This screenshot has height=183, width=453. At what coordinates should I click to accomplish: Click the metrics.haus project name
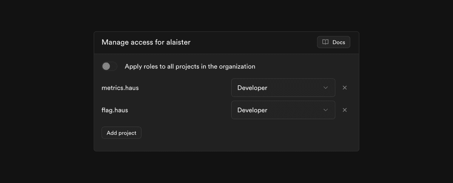click(120, 88)
